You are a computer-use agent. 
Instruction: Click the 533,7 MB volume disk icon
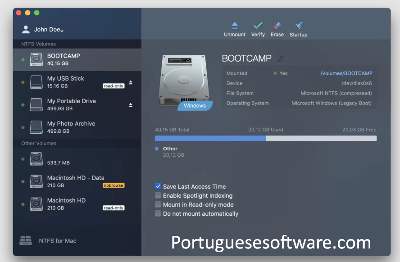(x=36, y=159)
